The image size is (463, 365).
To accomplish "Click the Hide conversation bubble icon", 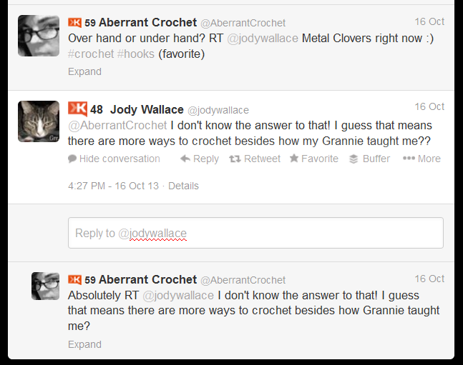I will coord(72,159).
